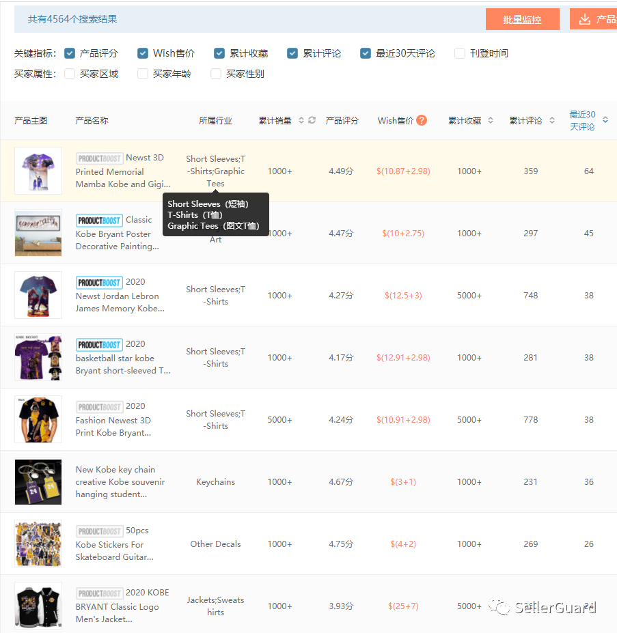The height and width of the screenshot is (633, 617).
Task: Open the 50pcs Kobe Stickers thumbnail
Action: point(38,544)
